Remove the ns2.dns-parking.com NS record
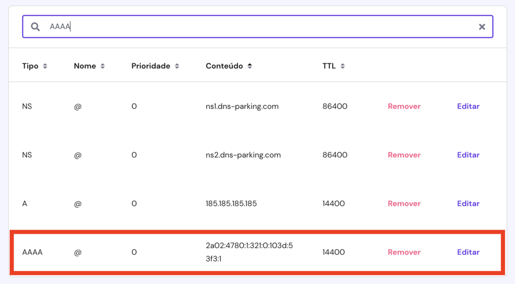 (x=404, y=155)
